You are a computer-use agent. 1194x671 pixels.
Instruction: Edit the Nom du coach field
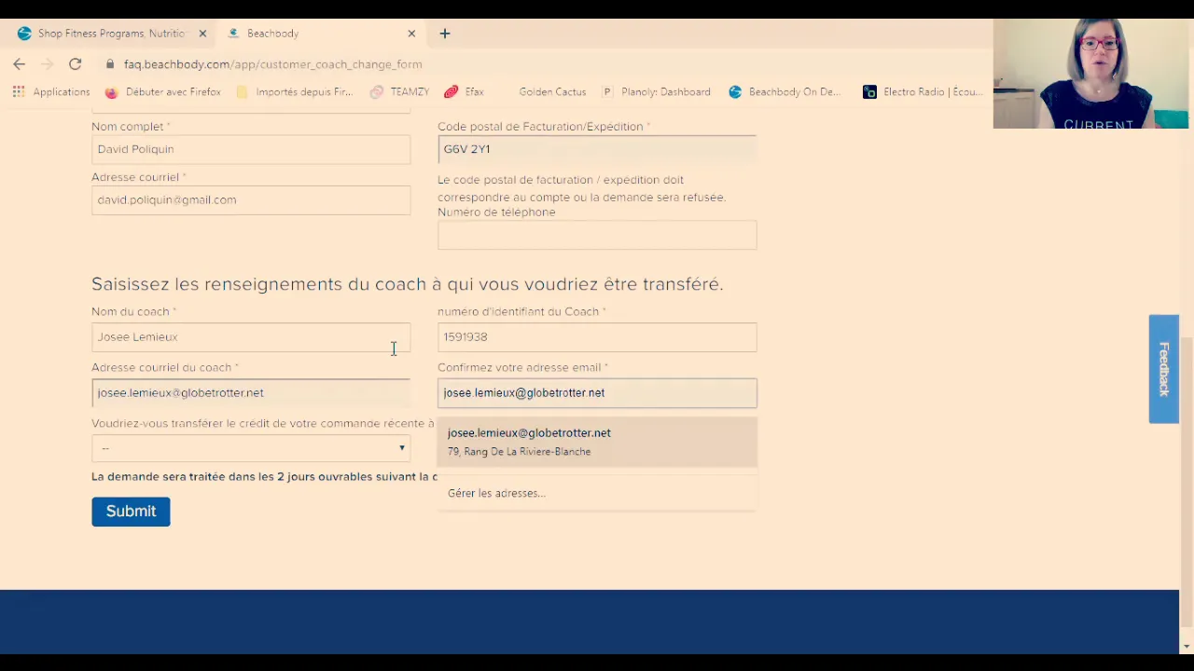click(x=251, y=336)
